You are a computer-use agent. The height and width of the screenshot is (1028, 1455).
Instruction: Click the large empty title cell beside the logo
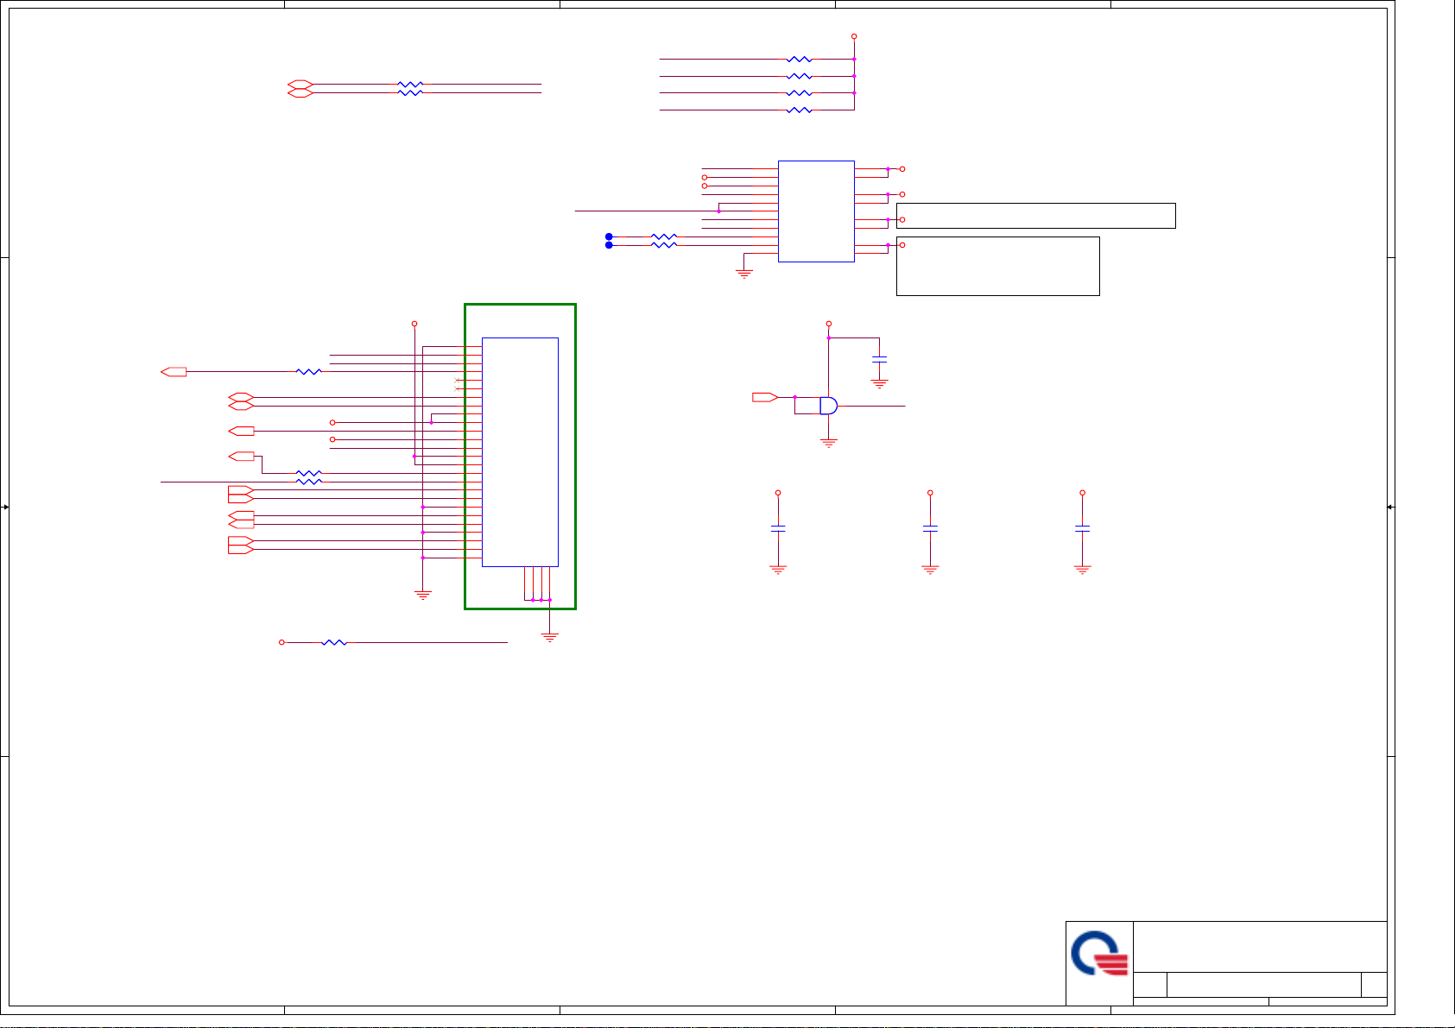click(1260, 947)
